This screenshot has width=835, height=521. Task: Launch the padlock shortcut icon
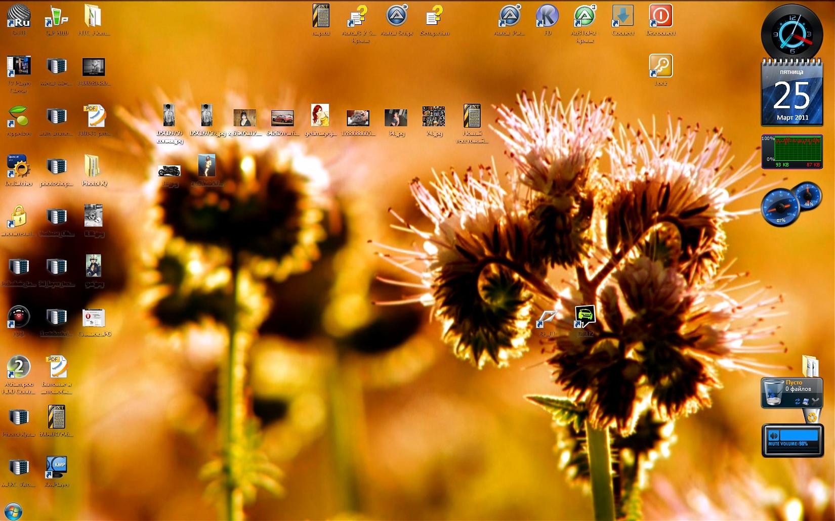[19, 217]
